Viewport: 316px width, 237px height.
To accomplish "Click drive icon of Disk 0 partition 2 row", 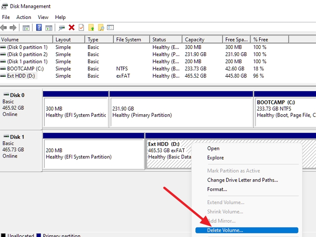I will click(3, 55).
